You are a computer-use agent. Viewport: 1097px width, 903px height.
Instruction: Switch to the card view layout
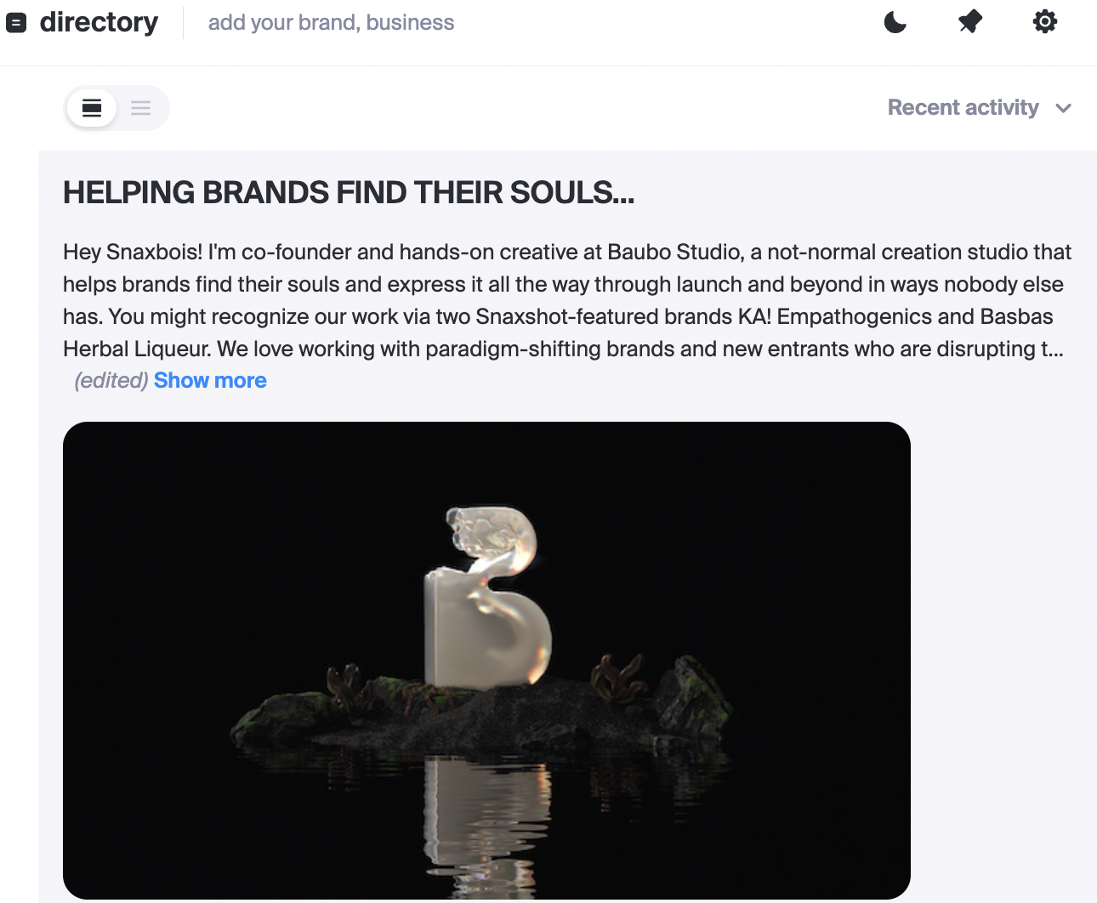92,108
